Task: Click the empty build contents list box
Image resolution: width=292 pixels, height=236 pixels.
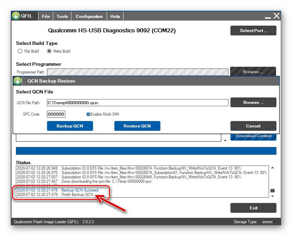Action: coord(118,138)
